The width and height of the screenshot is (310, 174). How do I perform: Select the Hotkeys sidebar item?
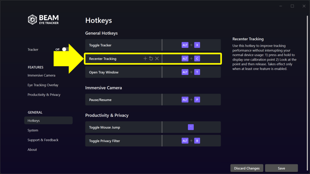point(48,121)
